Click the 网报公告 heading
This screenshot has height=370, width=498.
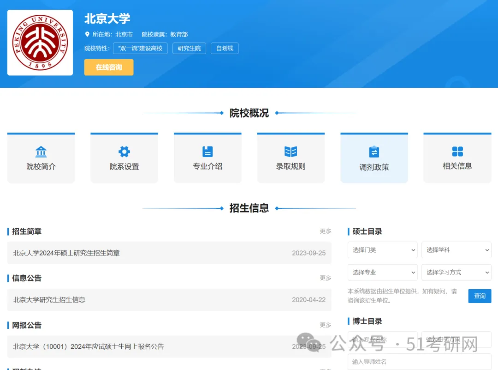tap(27, 325)
